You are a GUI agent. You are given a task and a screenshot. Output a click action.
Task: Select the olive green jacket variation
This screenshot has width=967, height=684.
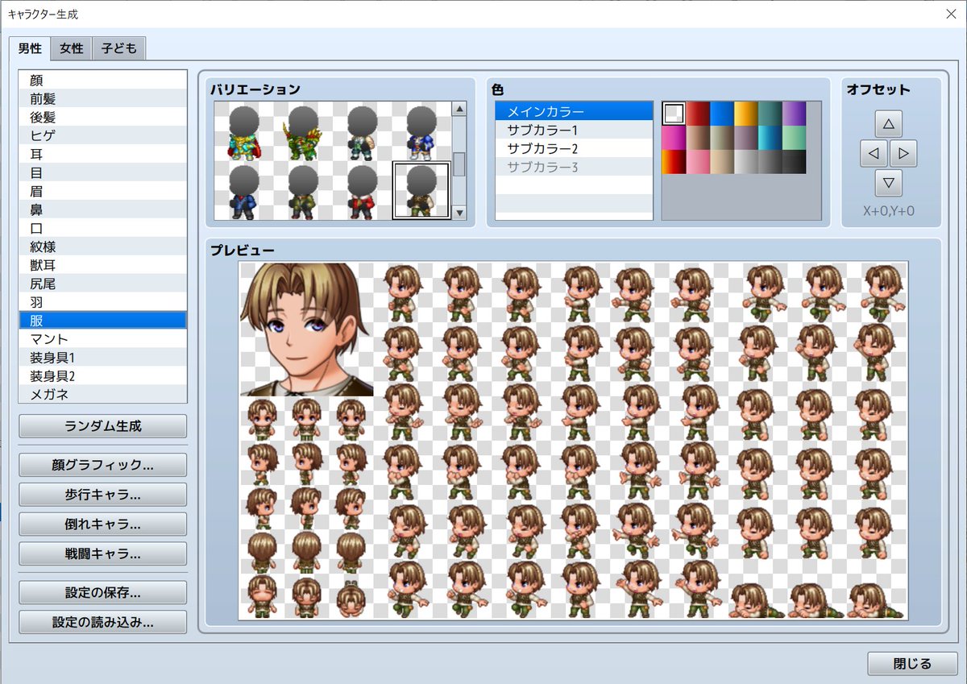click(x=302, y=191)
